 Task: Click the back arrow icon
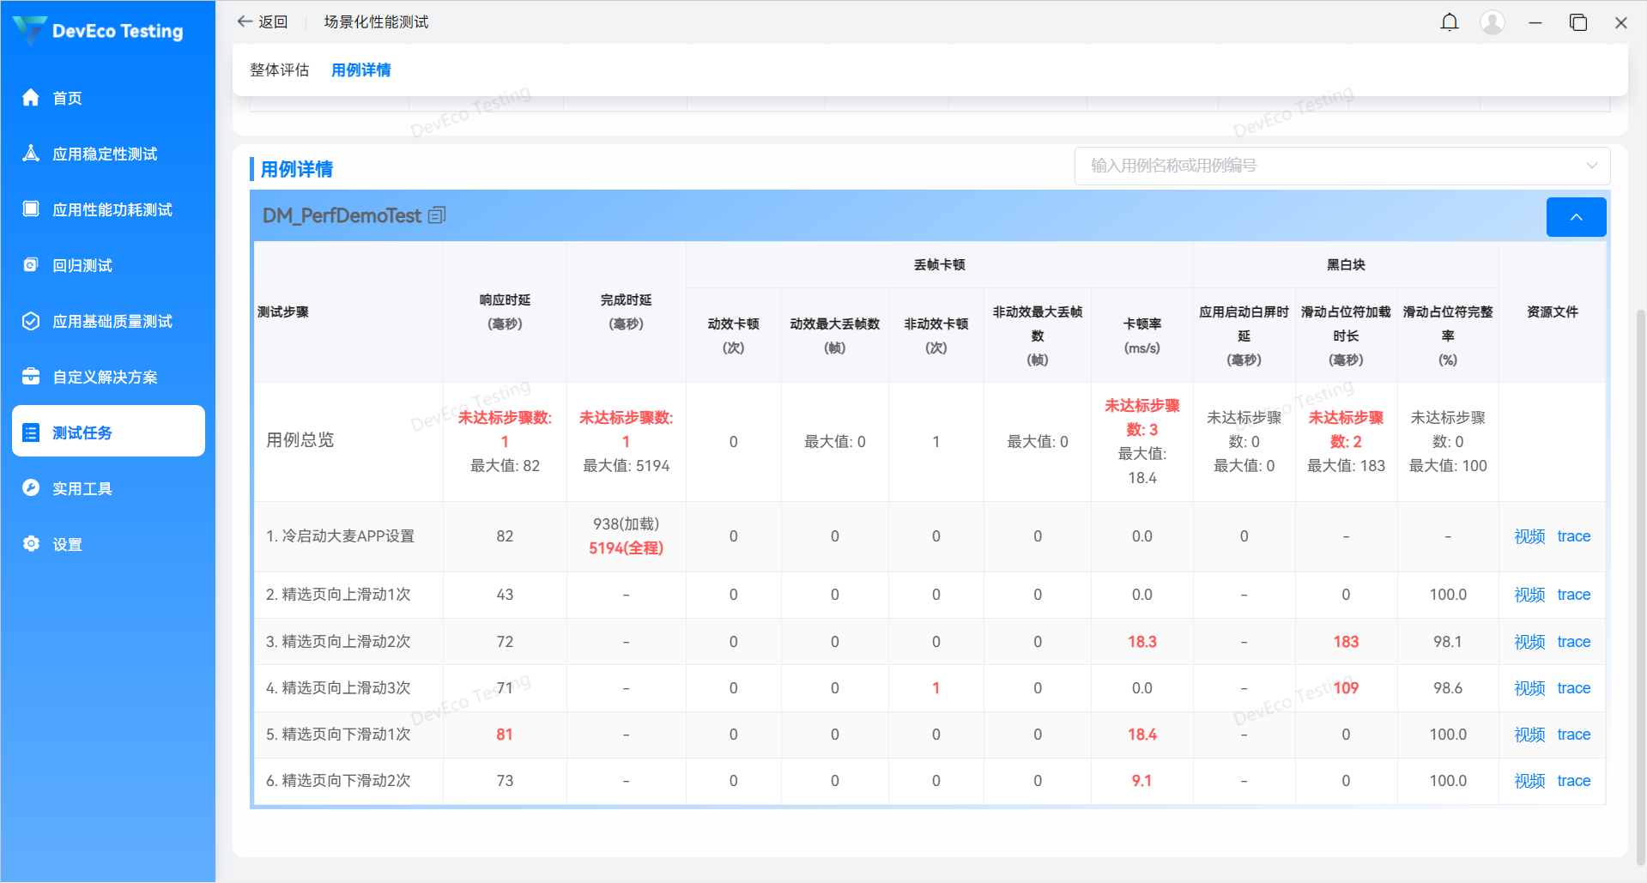[245, 21]
